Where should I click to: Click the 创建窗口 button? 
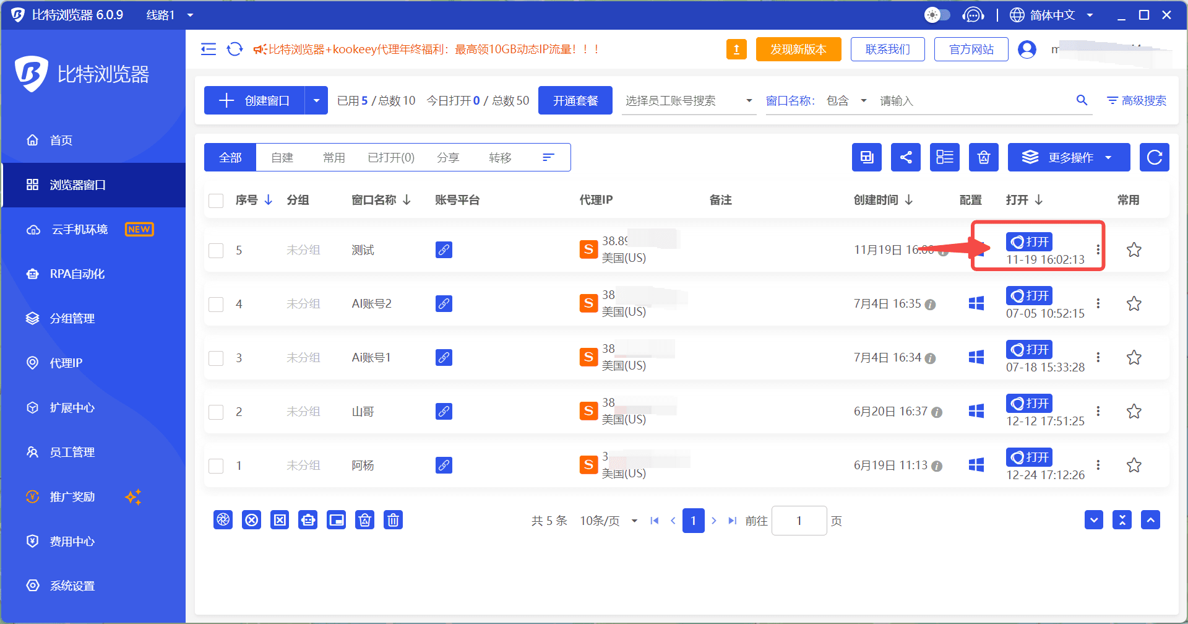click(254, 100)
